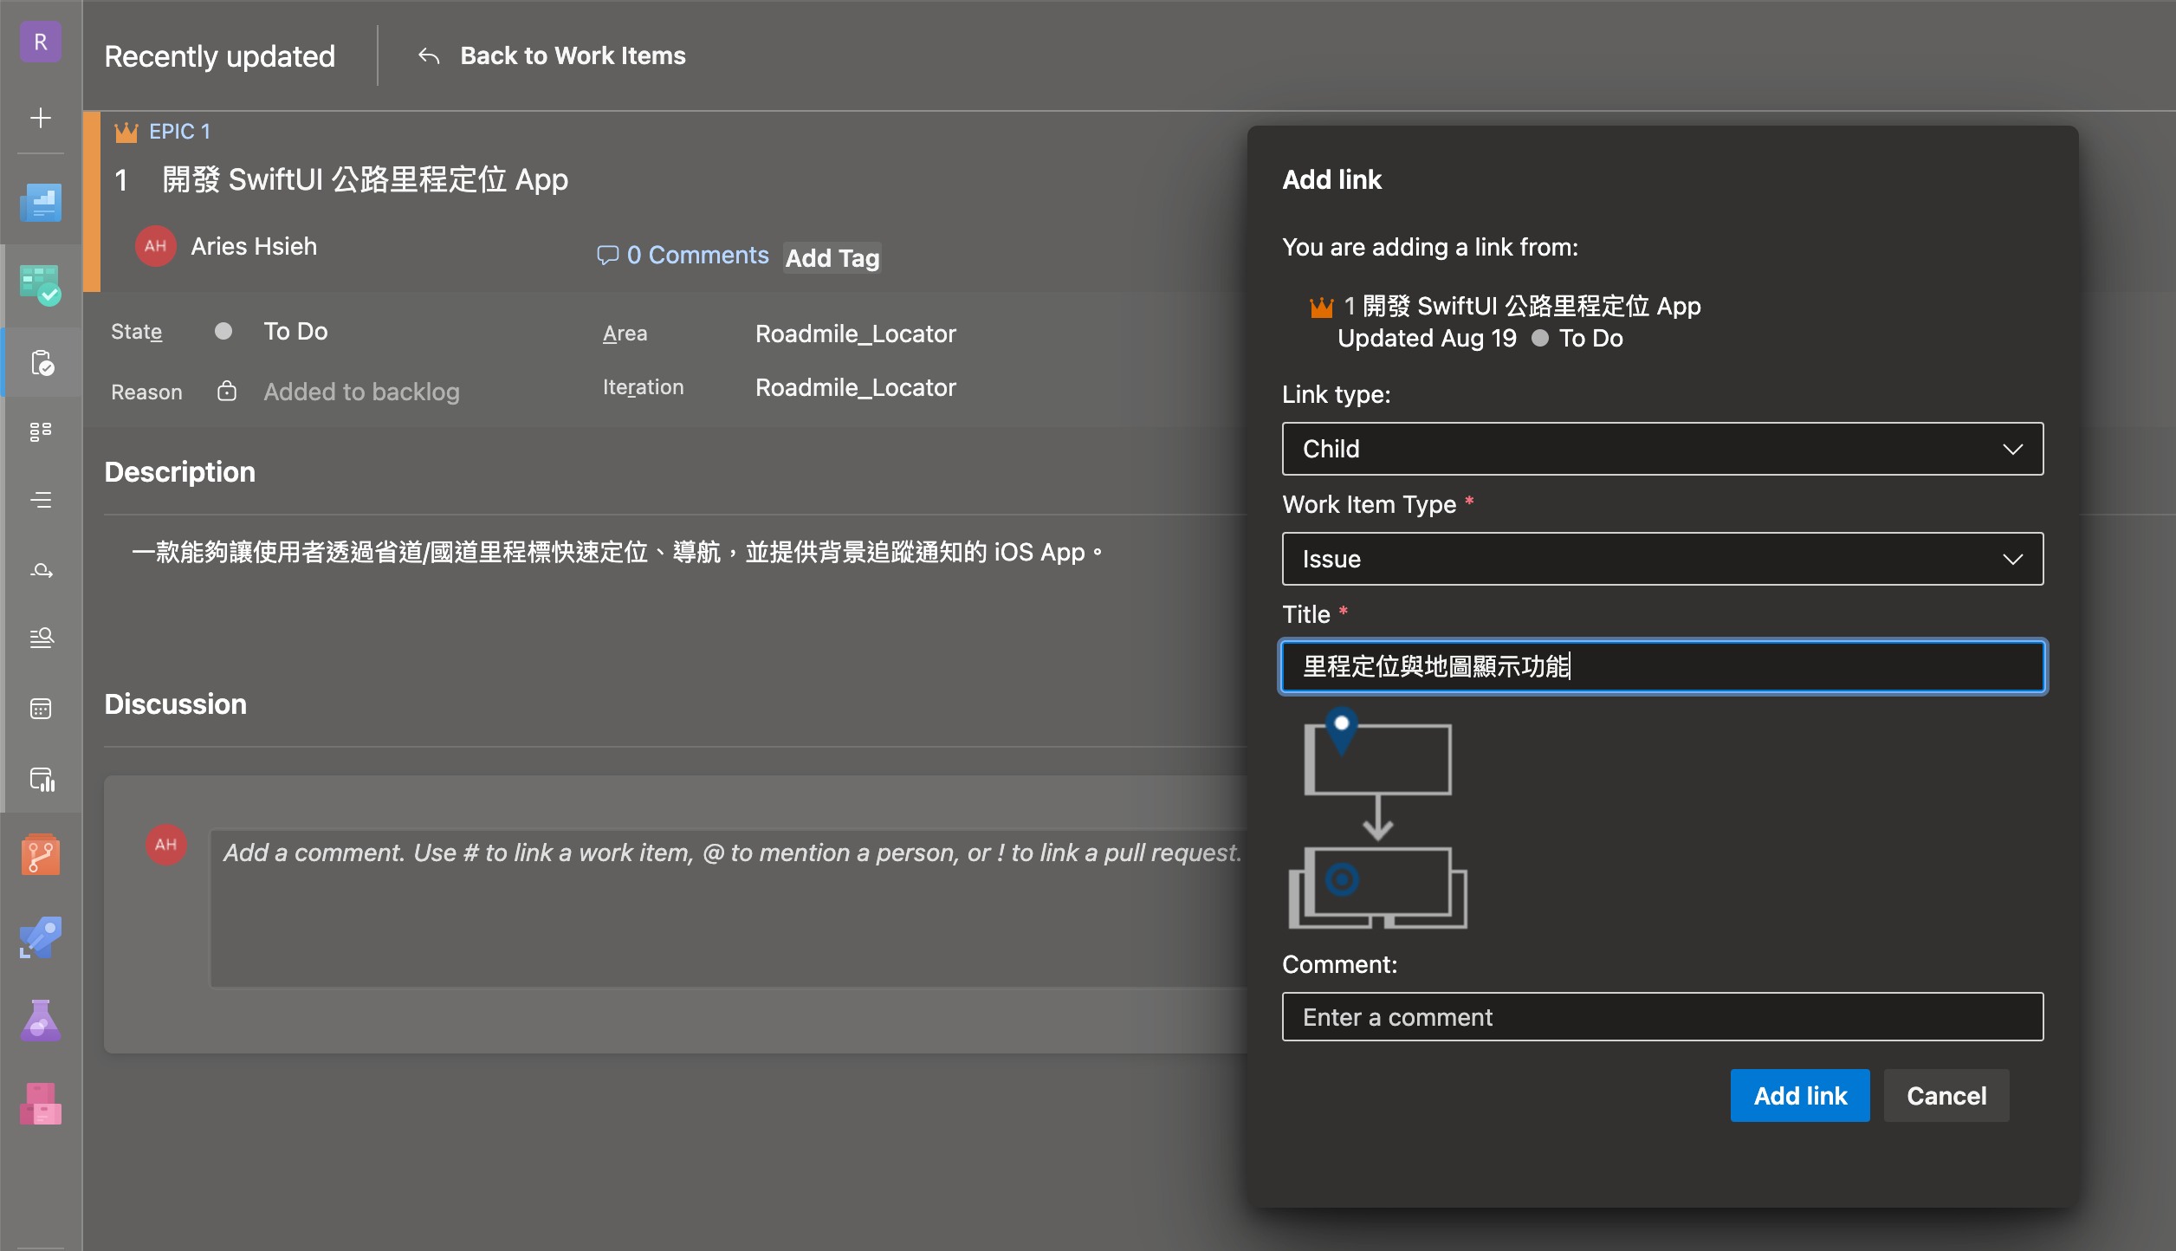Expand the Work Item Type Issue dropdown

[1661, 559]
